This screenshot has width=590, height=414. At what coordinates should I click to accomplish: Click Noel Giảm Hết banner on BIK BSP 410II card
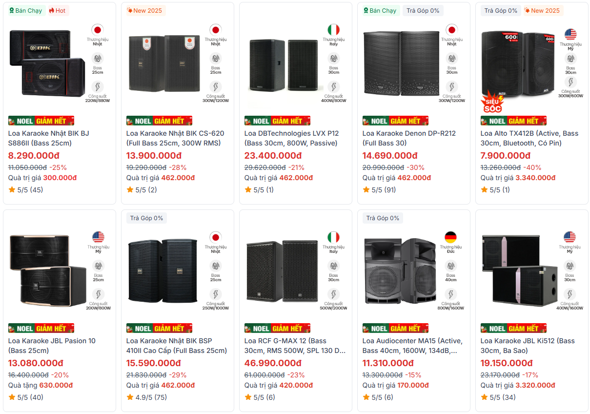pyautogui.click(x=159, y=328)
